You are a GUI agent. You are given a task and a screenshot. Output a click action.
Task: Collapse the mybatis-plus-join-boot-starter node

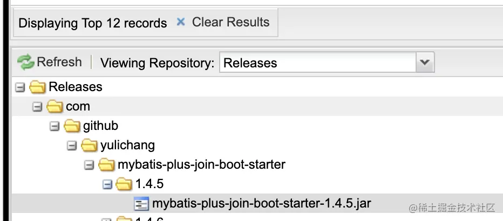pos(89,165)
